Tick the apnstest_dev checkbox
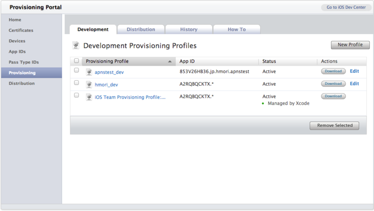The width and height of the screenshot is (374, 211). coord(77,70)
